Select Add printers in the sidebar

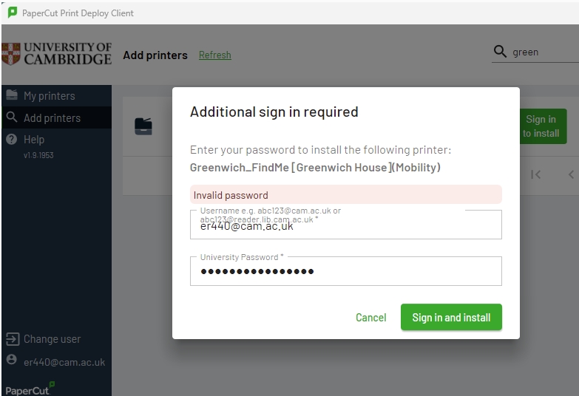[52, 117]
